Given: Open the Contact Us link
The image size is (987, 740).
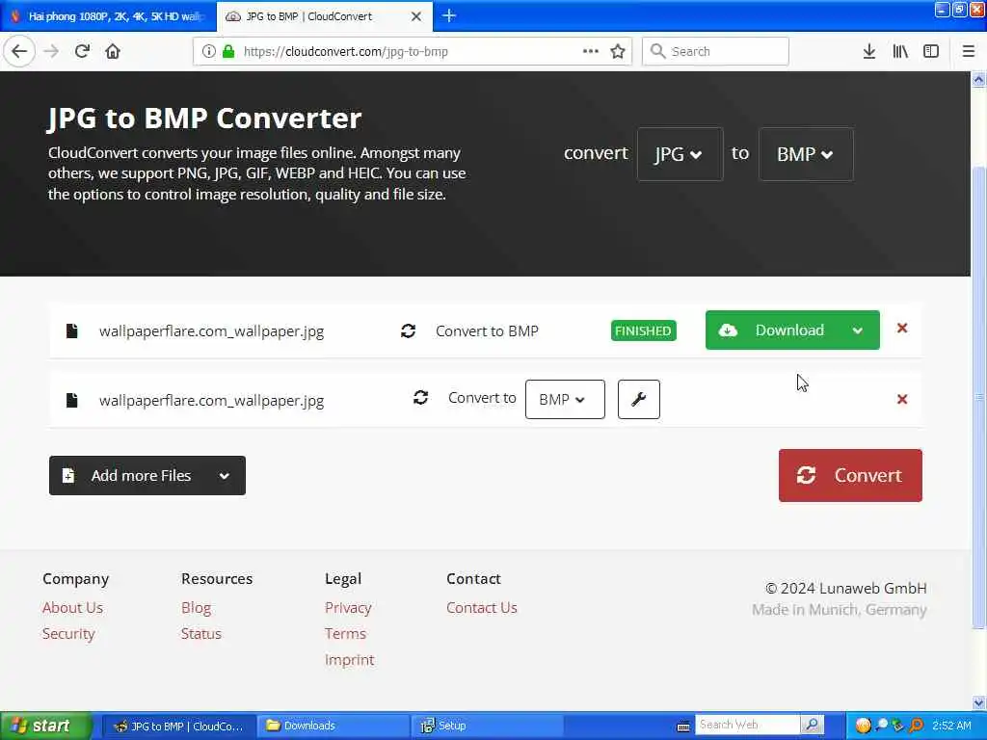Looking at the screenshot, I should click(x=482, y=607).
